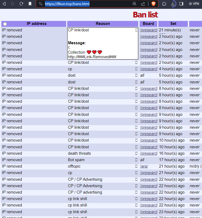Click '17 hour(s) ago' in the Set column
The width and height of the screenshot is (202, 218).
tap(172, 160)
